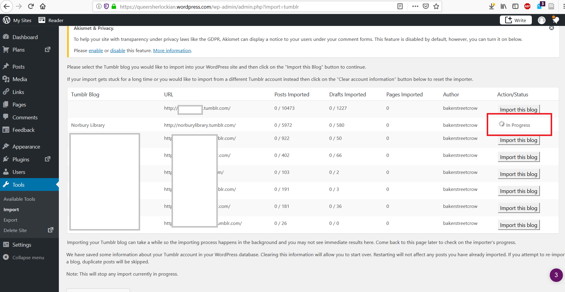The height and width of the screenshot is (292, 565).
Task: Bookmark this page with the star icon
Action: point(436,6)
